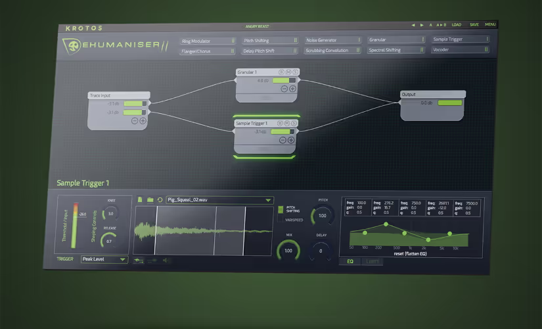This screenshot has width=542, height=329.
Task: Click reset (flatten EQ) link
Action: click(x=404, y=253)
